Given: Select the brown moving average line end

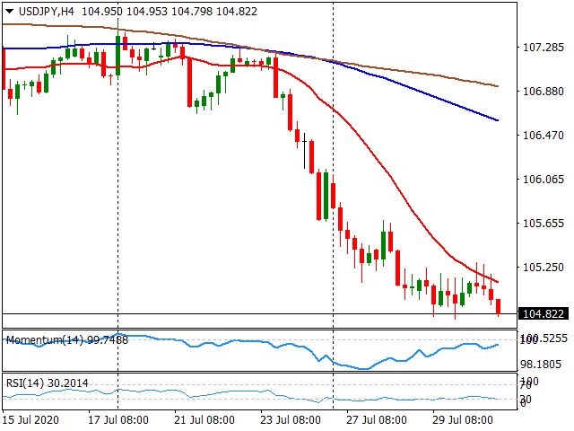Looking at the screenshot, I should (x=496, y=86).
